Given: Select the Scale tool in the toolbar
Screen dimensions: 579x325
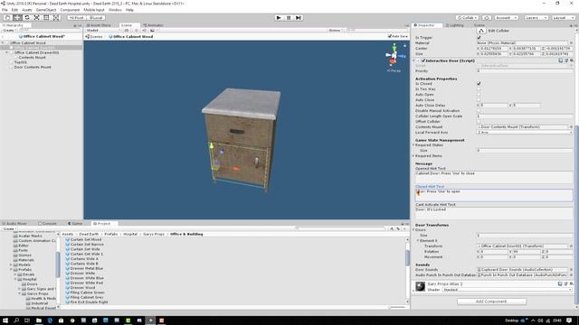Looking at the screenshot, I should point(36,18).
